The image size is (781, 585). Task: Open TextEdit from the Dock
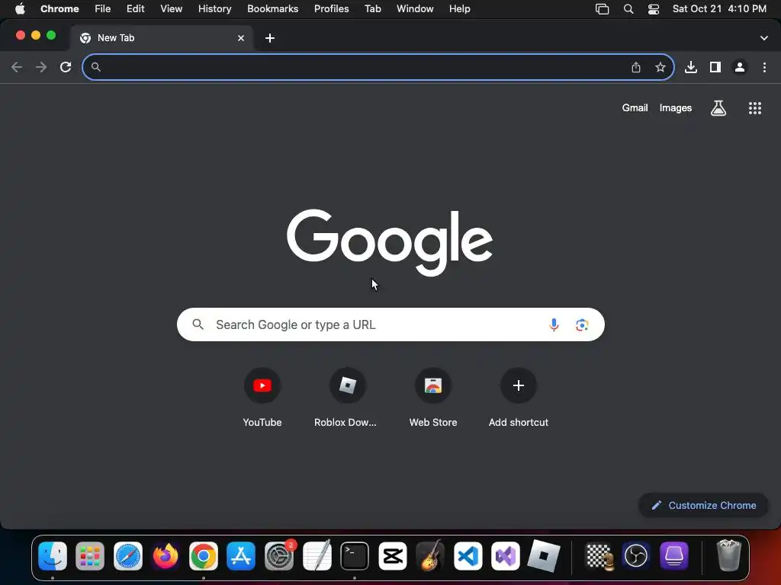317,555
